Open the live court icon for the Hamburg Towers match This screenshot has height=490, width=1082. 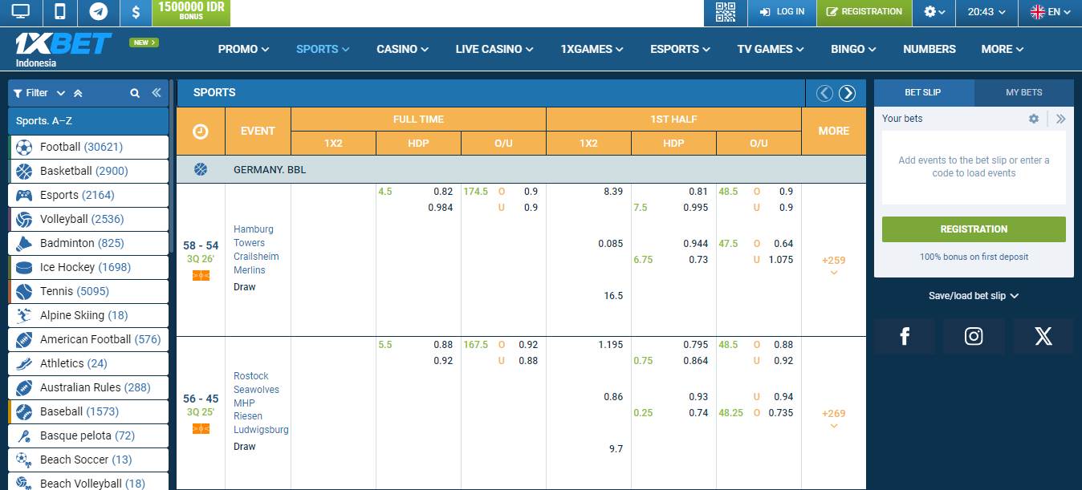[x=201, y=275]
